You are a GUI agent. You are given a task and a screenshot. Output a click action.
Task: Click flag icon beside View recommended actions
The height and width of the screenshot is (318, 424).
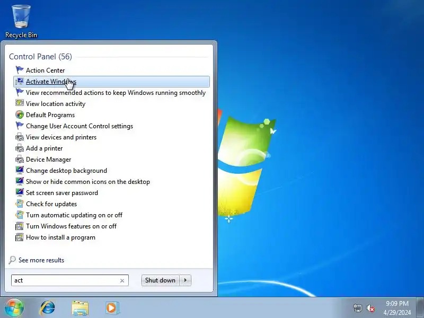[20, 92]
